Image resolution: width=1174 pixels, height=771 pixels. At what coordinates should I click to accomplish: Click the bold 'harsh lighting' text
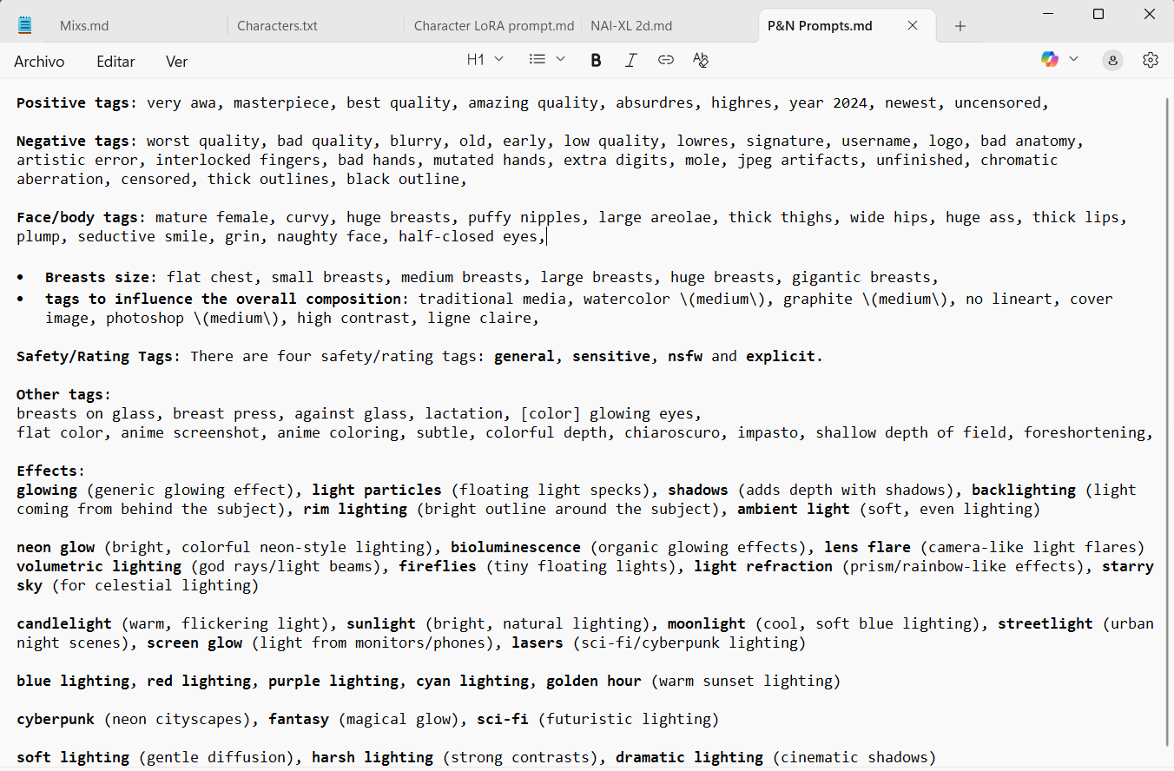373,757
